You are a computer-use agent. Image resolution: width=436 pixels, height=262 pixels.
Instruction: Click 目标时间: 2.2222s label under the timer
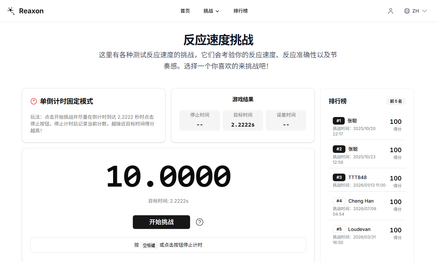click(168, 201)
